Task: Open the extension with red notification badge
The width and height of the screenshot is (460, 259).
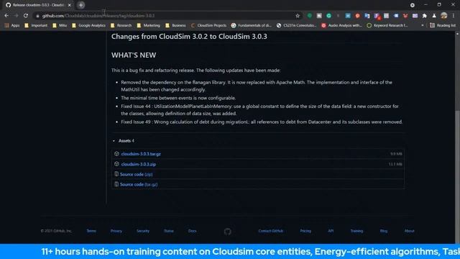Action: pos(377,16)
